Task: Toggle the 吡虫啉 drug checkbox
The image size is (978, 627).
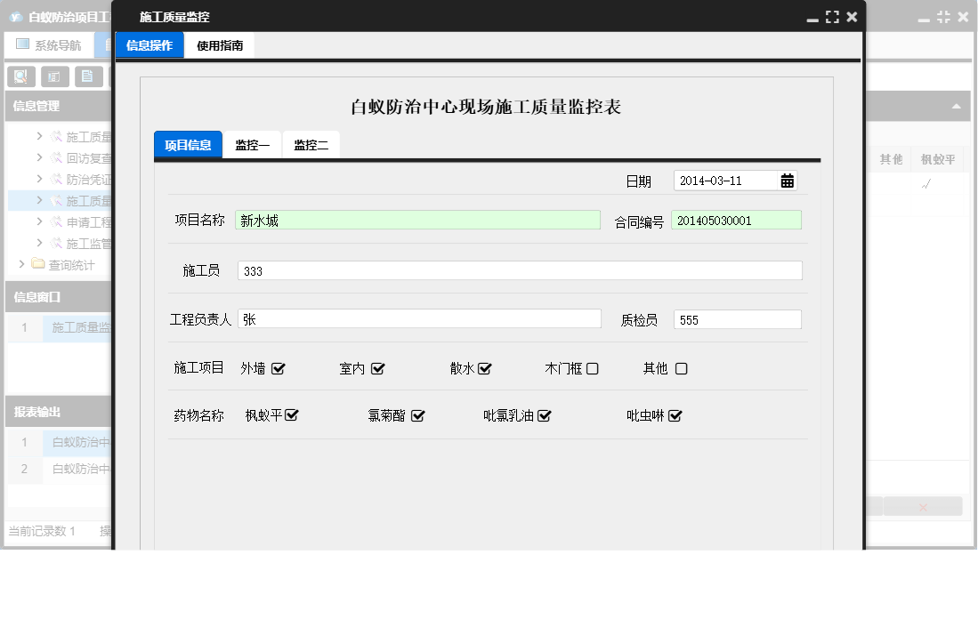Action: pyautogui.click(x=675, y=415)
